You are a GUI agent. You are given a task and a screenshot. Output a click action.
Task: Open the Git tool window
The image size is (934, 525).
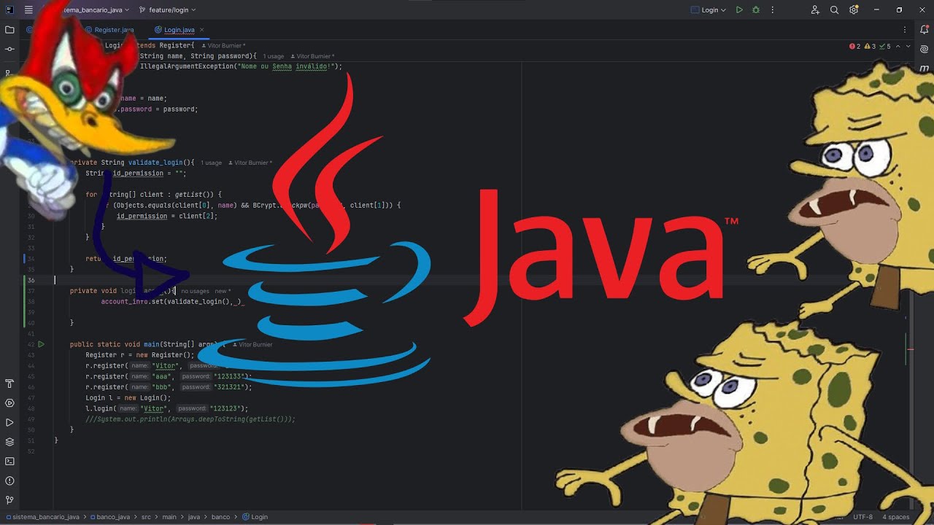coord(9,500)
